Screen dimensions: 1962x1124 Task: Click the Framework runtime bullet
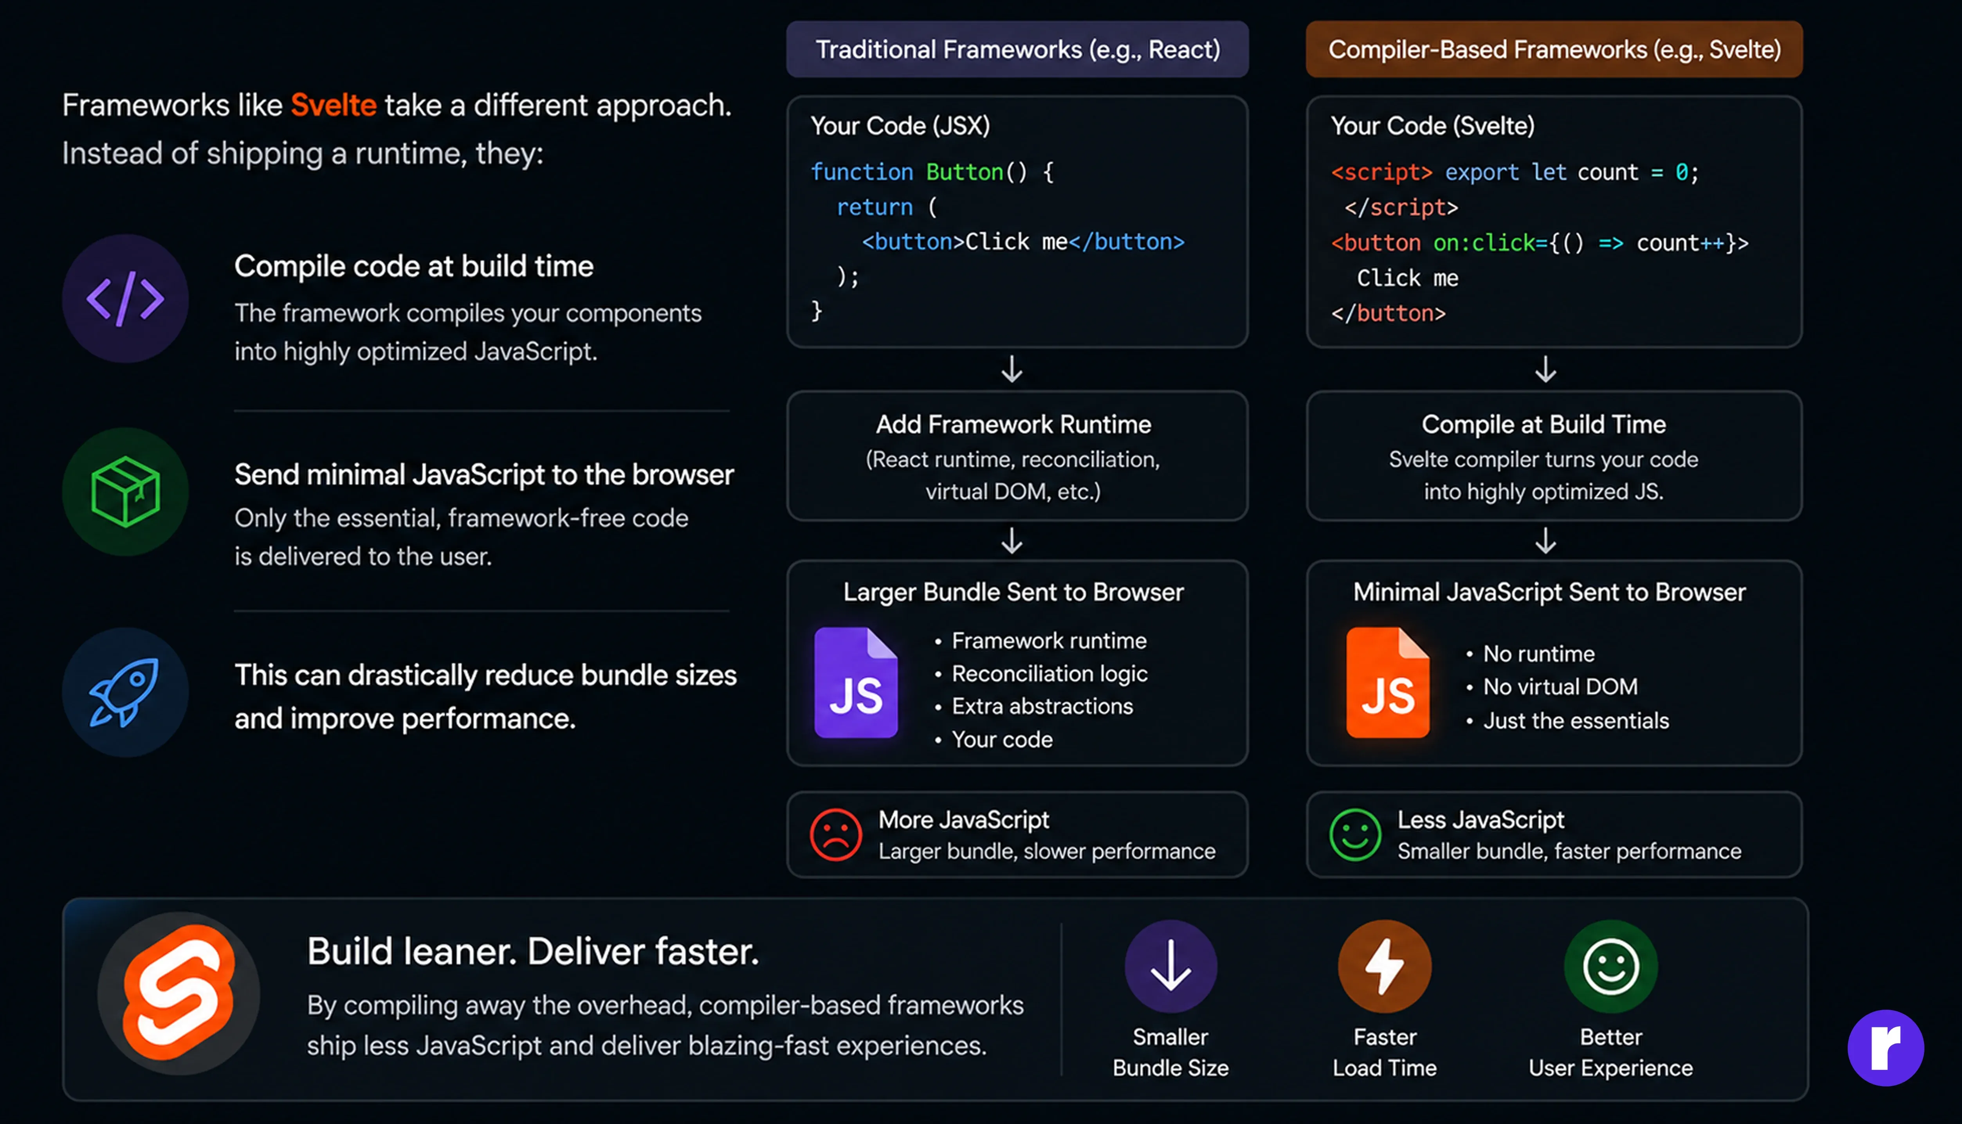1041,640
